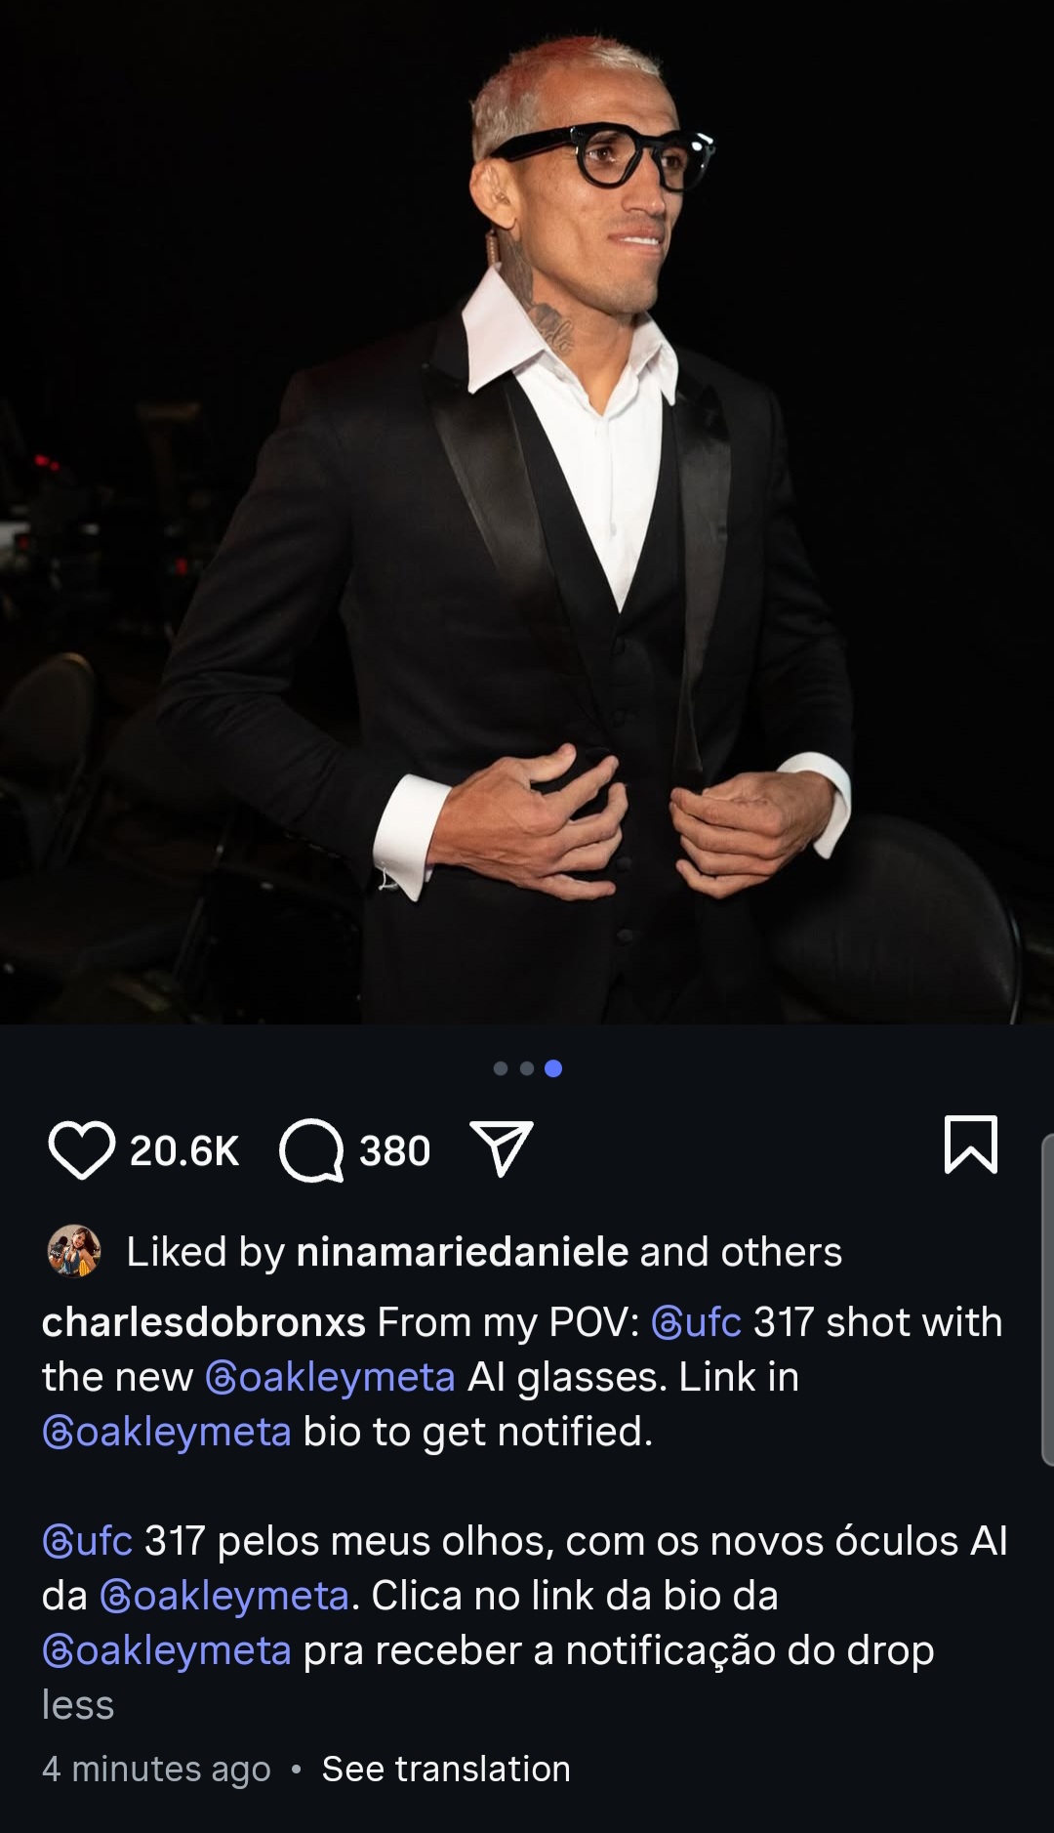Open comments via speech bubble icon

(x=311, y=1150)
